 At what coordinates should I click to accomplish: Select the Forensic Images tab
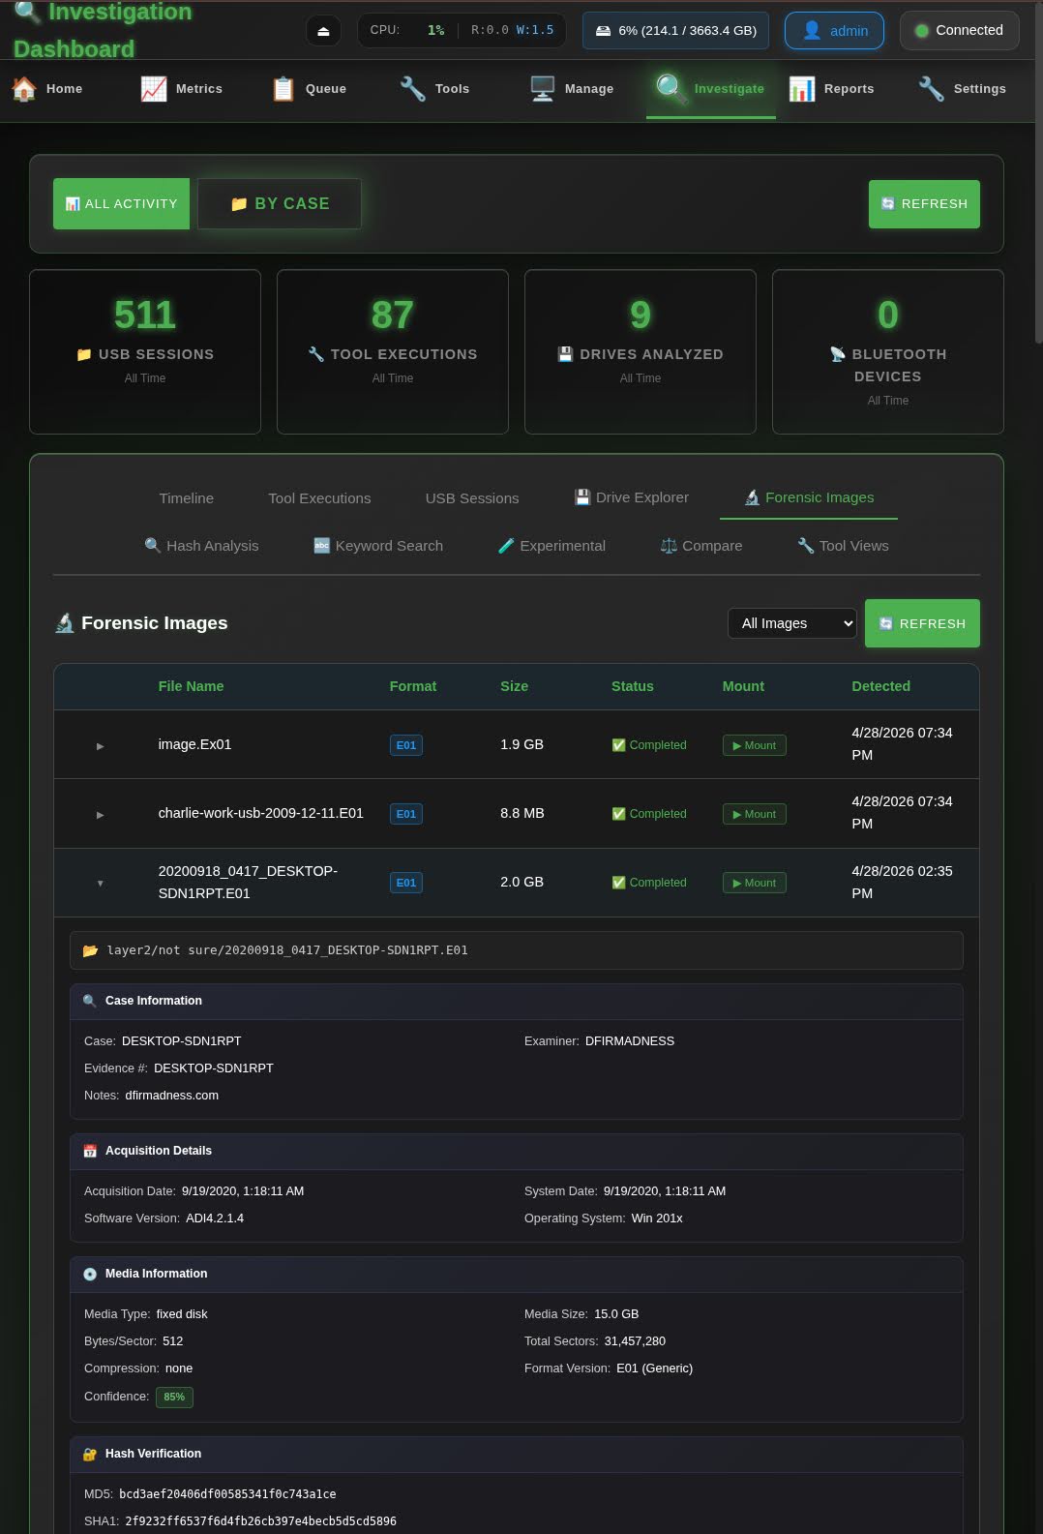point(809,497)
